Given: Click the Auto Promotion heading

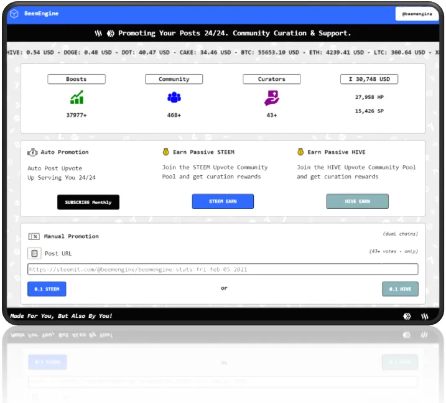Looking at the screenshot, I should click(x=65, y=152).
